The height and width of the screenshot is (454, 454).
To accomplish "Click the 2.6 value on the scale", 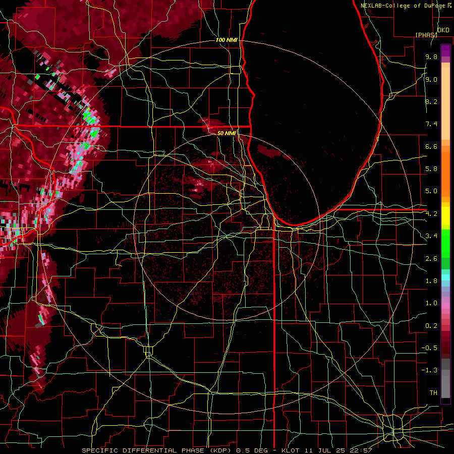I will 431,259.
